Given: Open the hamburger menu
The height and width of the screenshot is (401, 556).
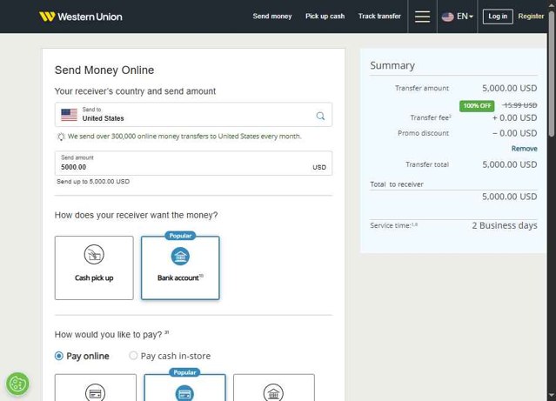Looking at the screenshot, I should (422, 17).
